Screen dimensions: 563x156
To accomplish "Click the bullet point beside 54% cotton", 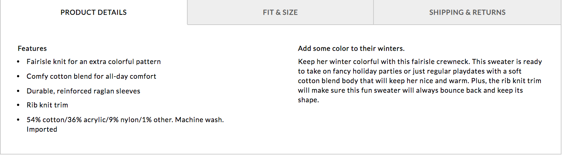I will (18, 120).
